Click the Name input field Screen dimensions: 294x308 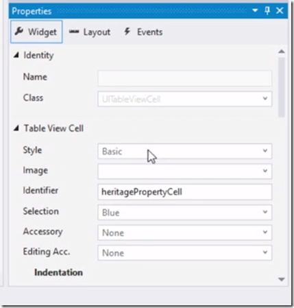pos(184,78)
